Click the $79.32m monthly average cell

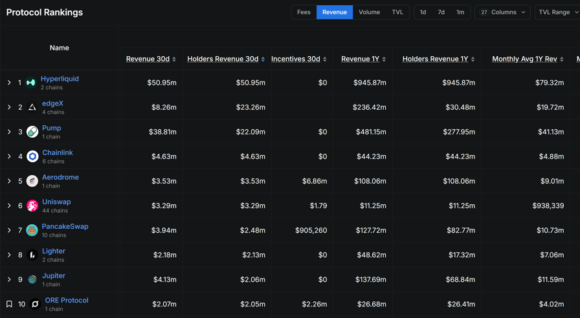[x=550, y=83]
